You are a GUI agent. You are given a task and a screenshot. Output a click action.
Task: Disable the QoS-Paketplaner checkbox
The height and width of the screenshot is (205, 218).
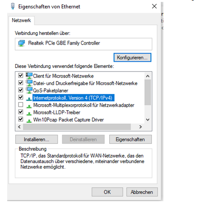pos(21,90)
